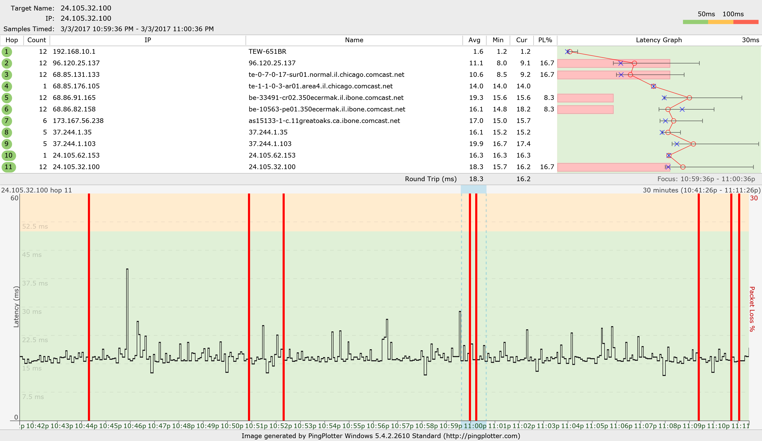Click the highlighted 11:00p focus area on timeline
This screenshot has height=441, width=762.
point(473,426)
